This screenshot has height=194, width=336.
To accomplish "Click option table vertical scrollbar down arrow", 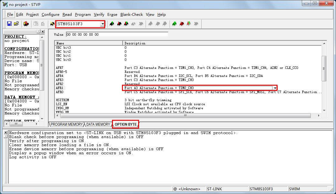I will [324, 111].
